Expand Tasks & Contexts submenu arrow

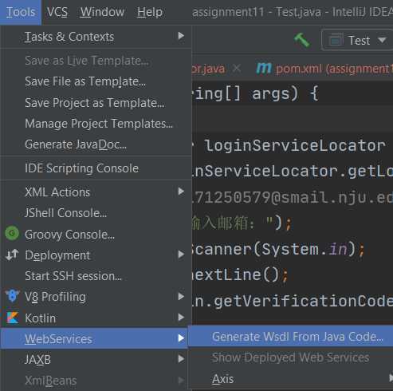(181, 36)
